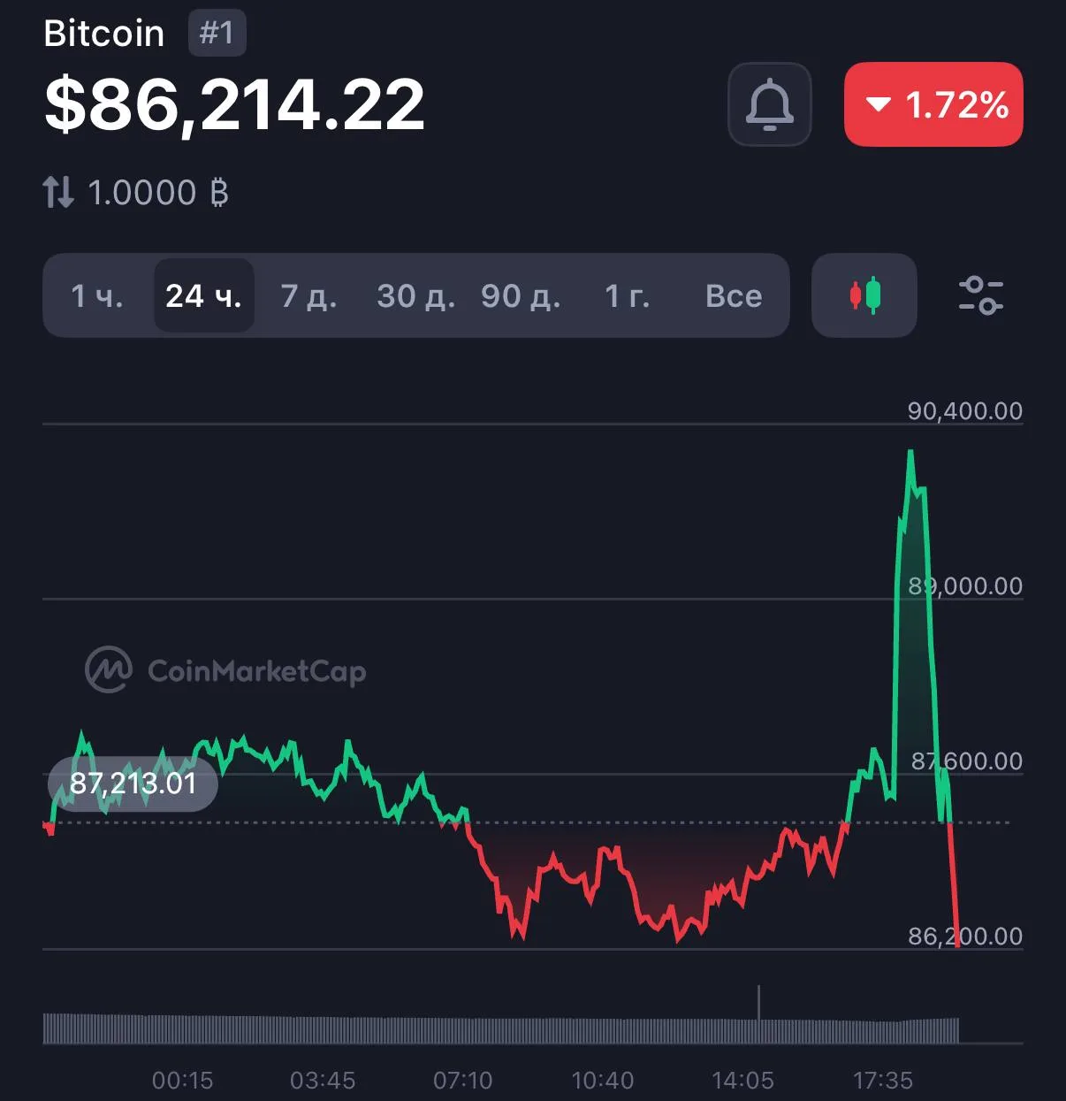Screen dimensions: 1066x1101
Task: Select the 1 ч. timeframe
Action: [x=97, y=295]
